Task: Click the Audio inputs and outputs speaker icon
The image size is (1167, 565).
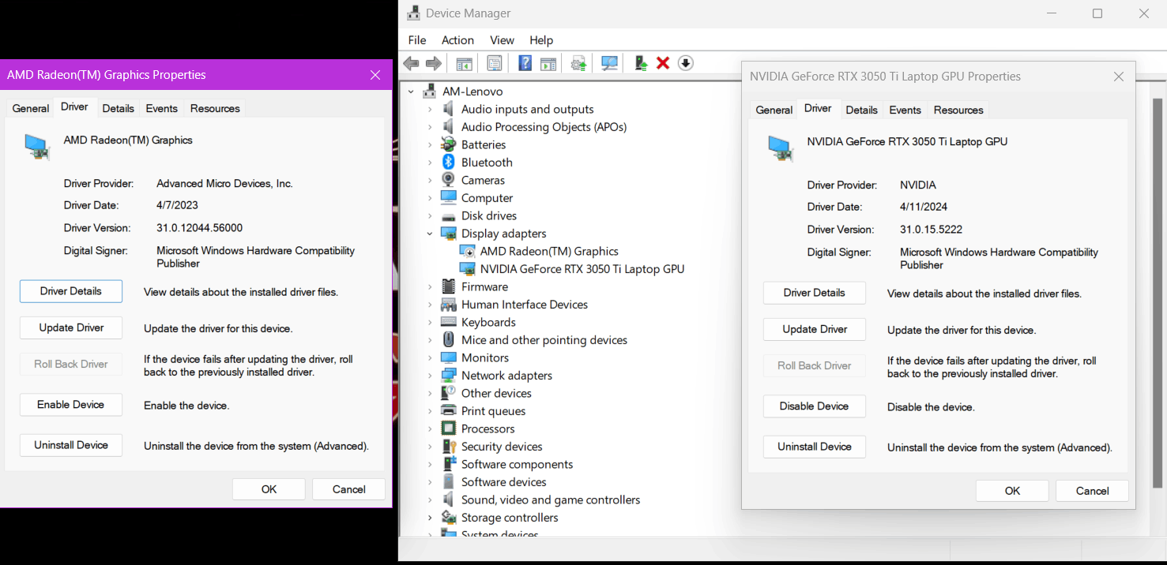Action: point(448,109)
